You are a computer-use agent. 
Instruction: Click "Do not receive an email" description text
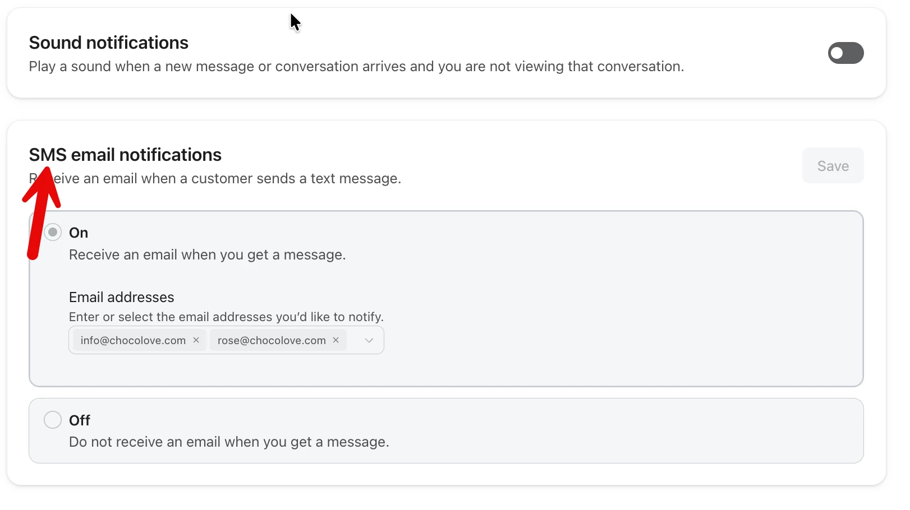point(229,442)
